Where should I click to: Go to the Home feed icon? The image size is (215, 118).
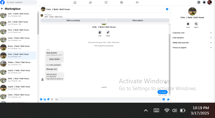coord(75,2)
